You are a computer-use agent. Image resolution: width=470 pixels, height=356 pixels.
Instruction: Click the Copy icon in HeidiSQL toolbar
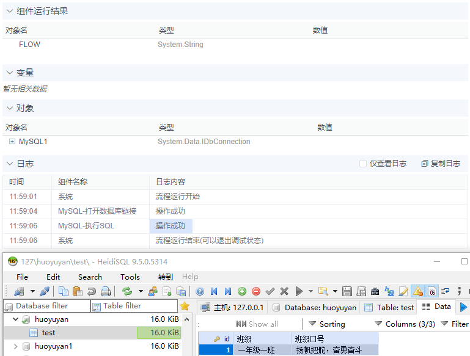click(63, 291)
